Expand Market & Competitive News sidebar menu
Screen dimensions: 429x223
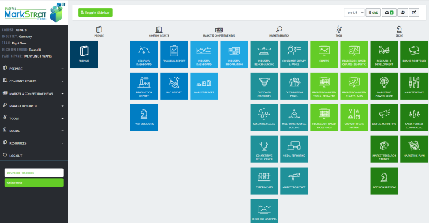pos(34,93)
